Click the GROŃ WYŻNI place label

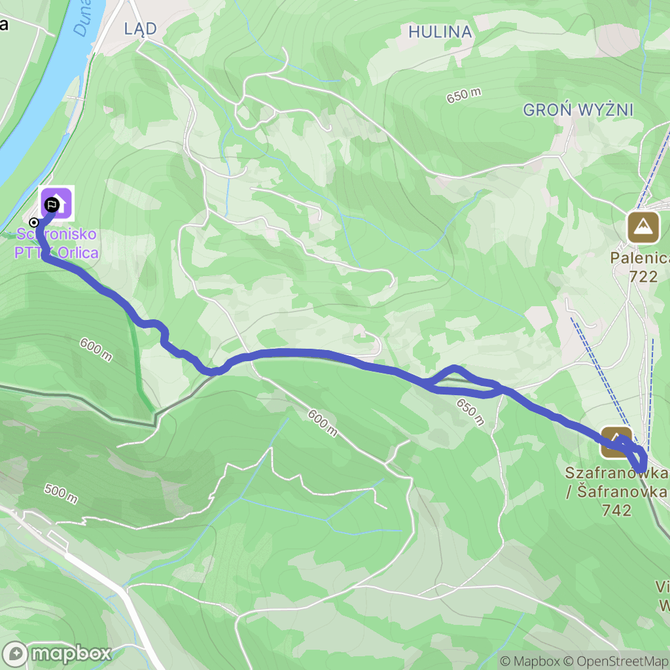coord(578,110)
